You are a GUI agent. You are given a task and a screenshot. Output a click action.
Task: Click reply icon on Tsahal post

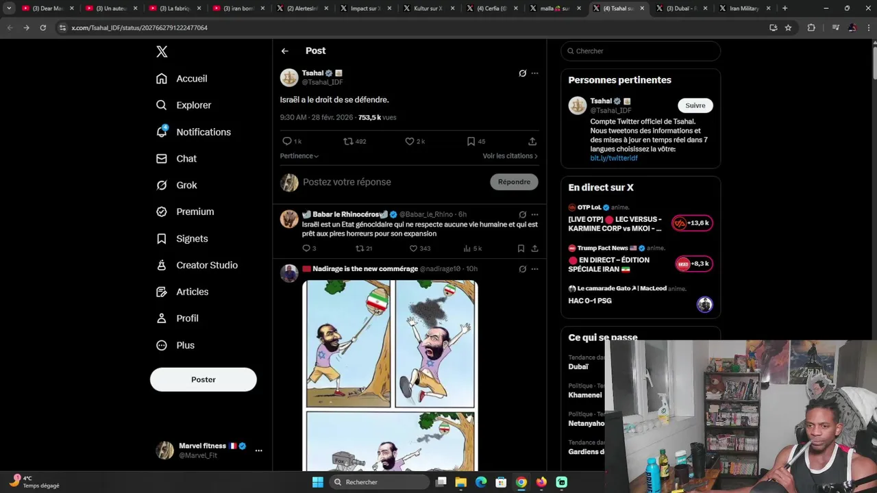pos(287,141)
